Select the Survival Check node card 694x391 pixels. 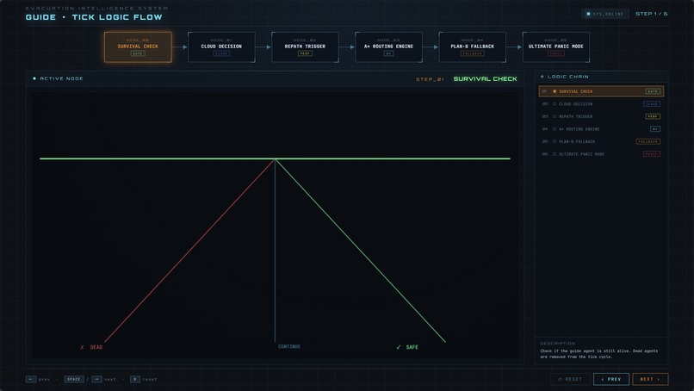click(138, 47)
